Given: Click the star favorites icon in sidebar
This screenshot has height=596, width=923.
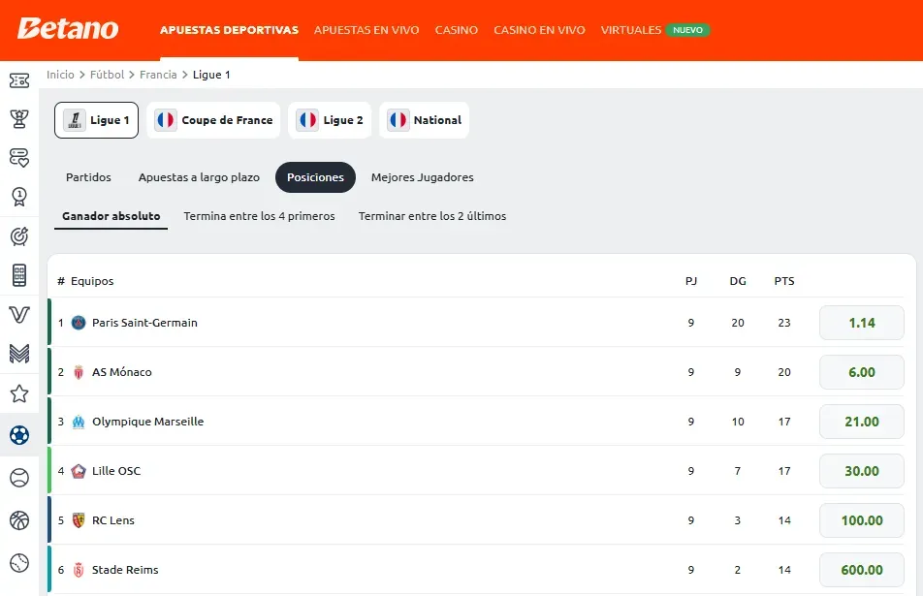Looking at the screenshot, I should [x=19, y=393].
